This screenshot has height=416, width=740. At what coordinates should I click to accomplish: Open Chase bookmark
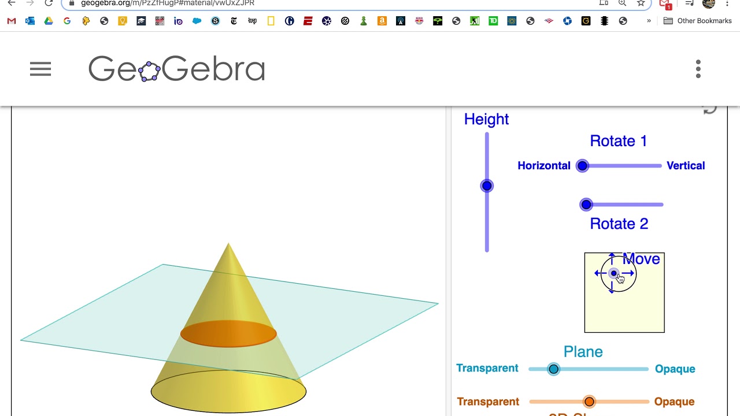[x=567, y=21]
